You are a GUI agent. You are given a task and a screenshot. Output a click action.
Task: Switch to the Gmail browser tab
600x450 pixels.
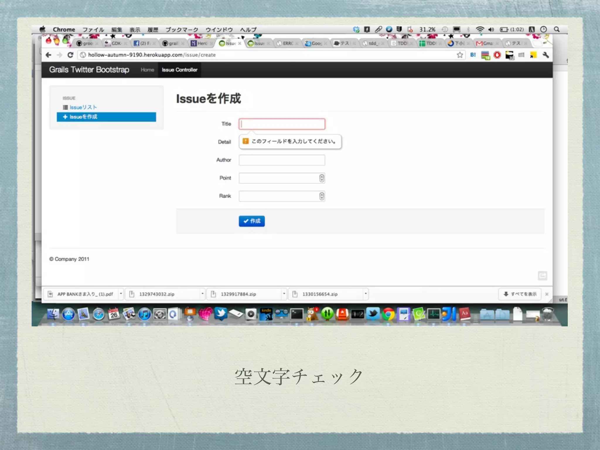[485, 43]
